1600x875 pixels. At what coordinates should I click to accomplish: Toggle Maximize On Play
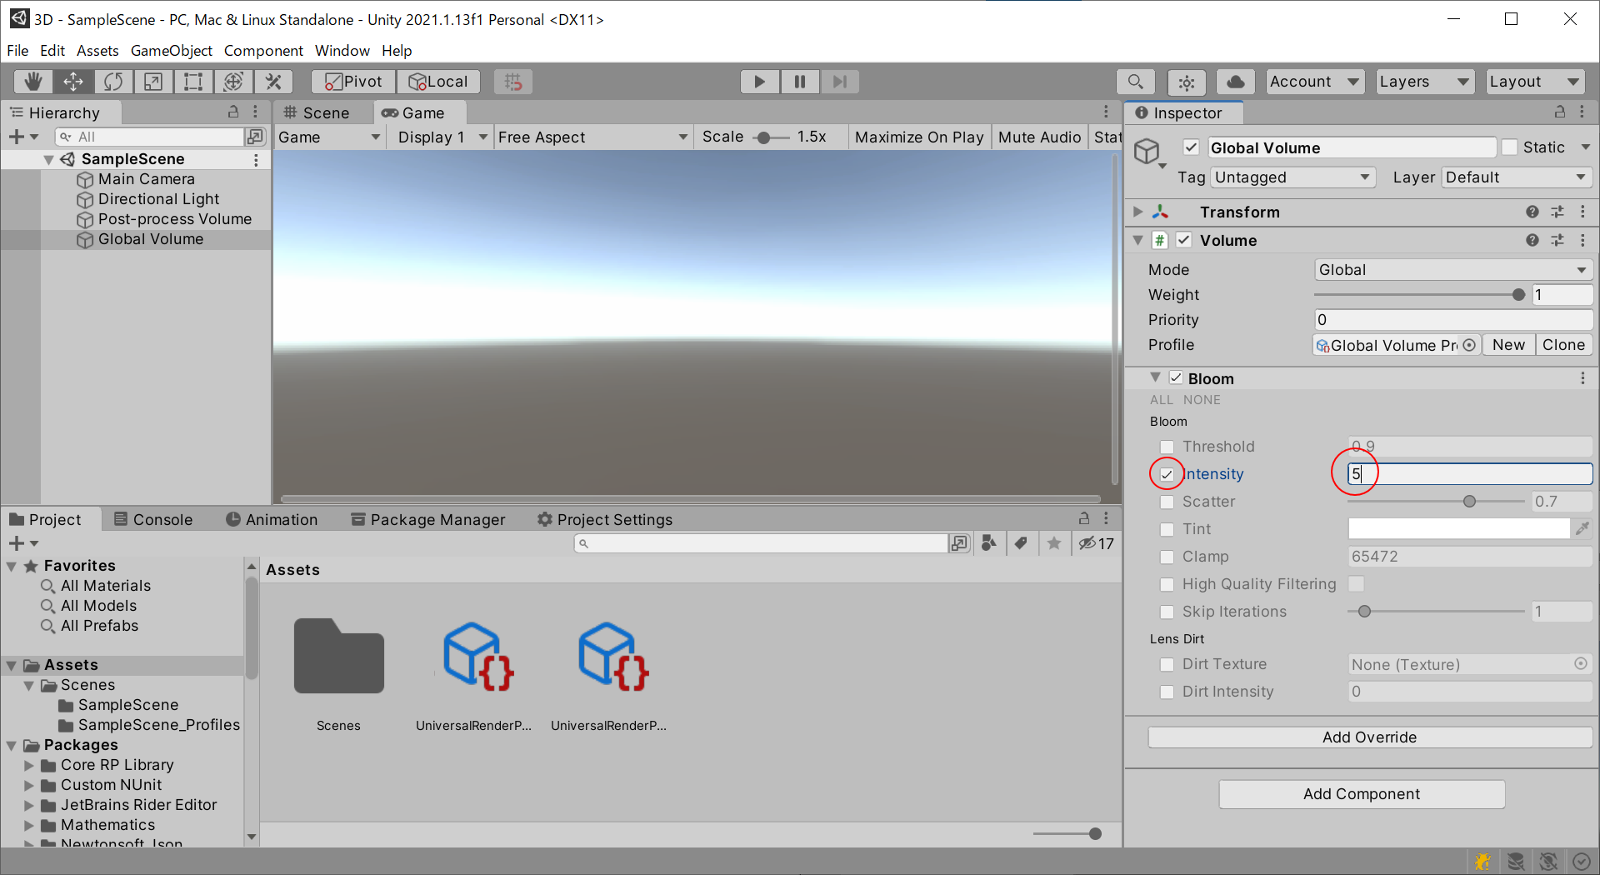pos(919,137)
